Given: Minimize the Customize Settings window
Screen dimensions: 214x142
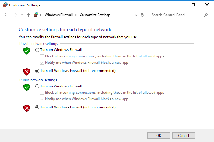Looking at the screenshot, I should point(179,5).
